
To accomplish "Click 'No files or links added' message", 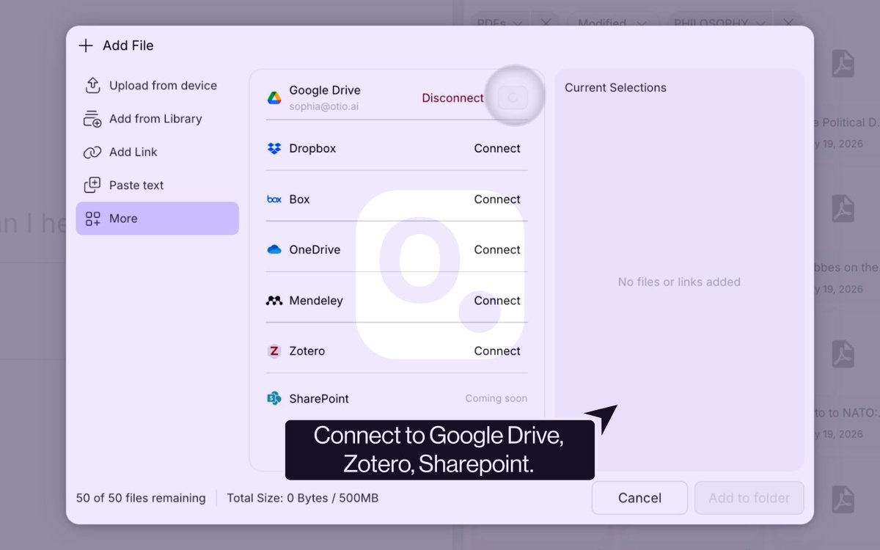I will point(679,282).
